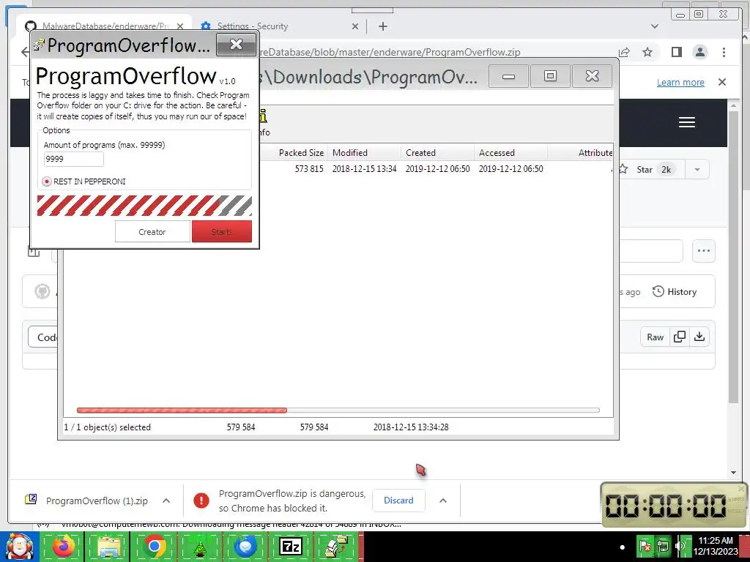The width and height of the screenshot is (750, 562).
Task: Switch to the Settings - Security tab
Action: pos(280,26)
